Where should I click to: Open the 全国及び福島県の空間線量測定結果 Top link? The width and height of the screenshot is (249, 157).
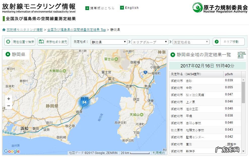point(76,30)
